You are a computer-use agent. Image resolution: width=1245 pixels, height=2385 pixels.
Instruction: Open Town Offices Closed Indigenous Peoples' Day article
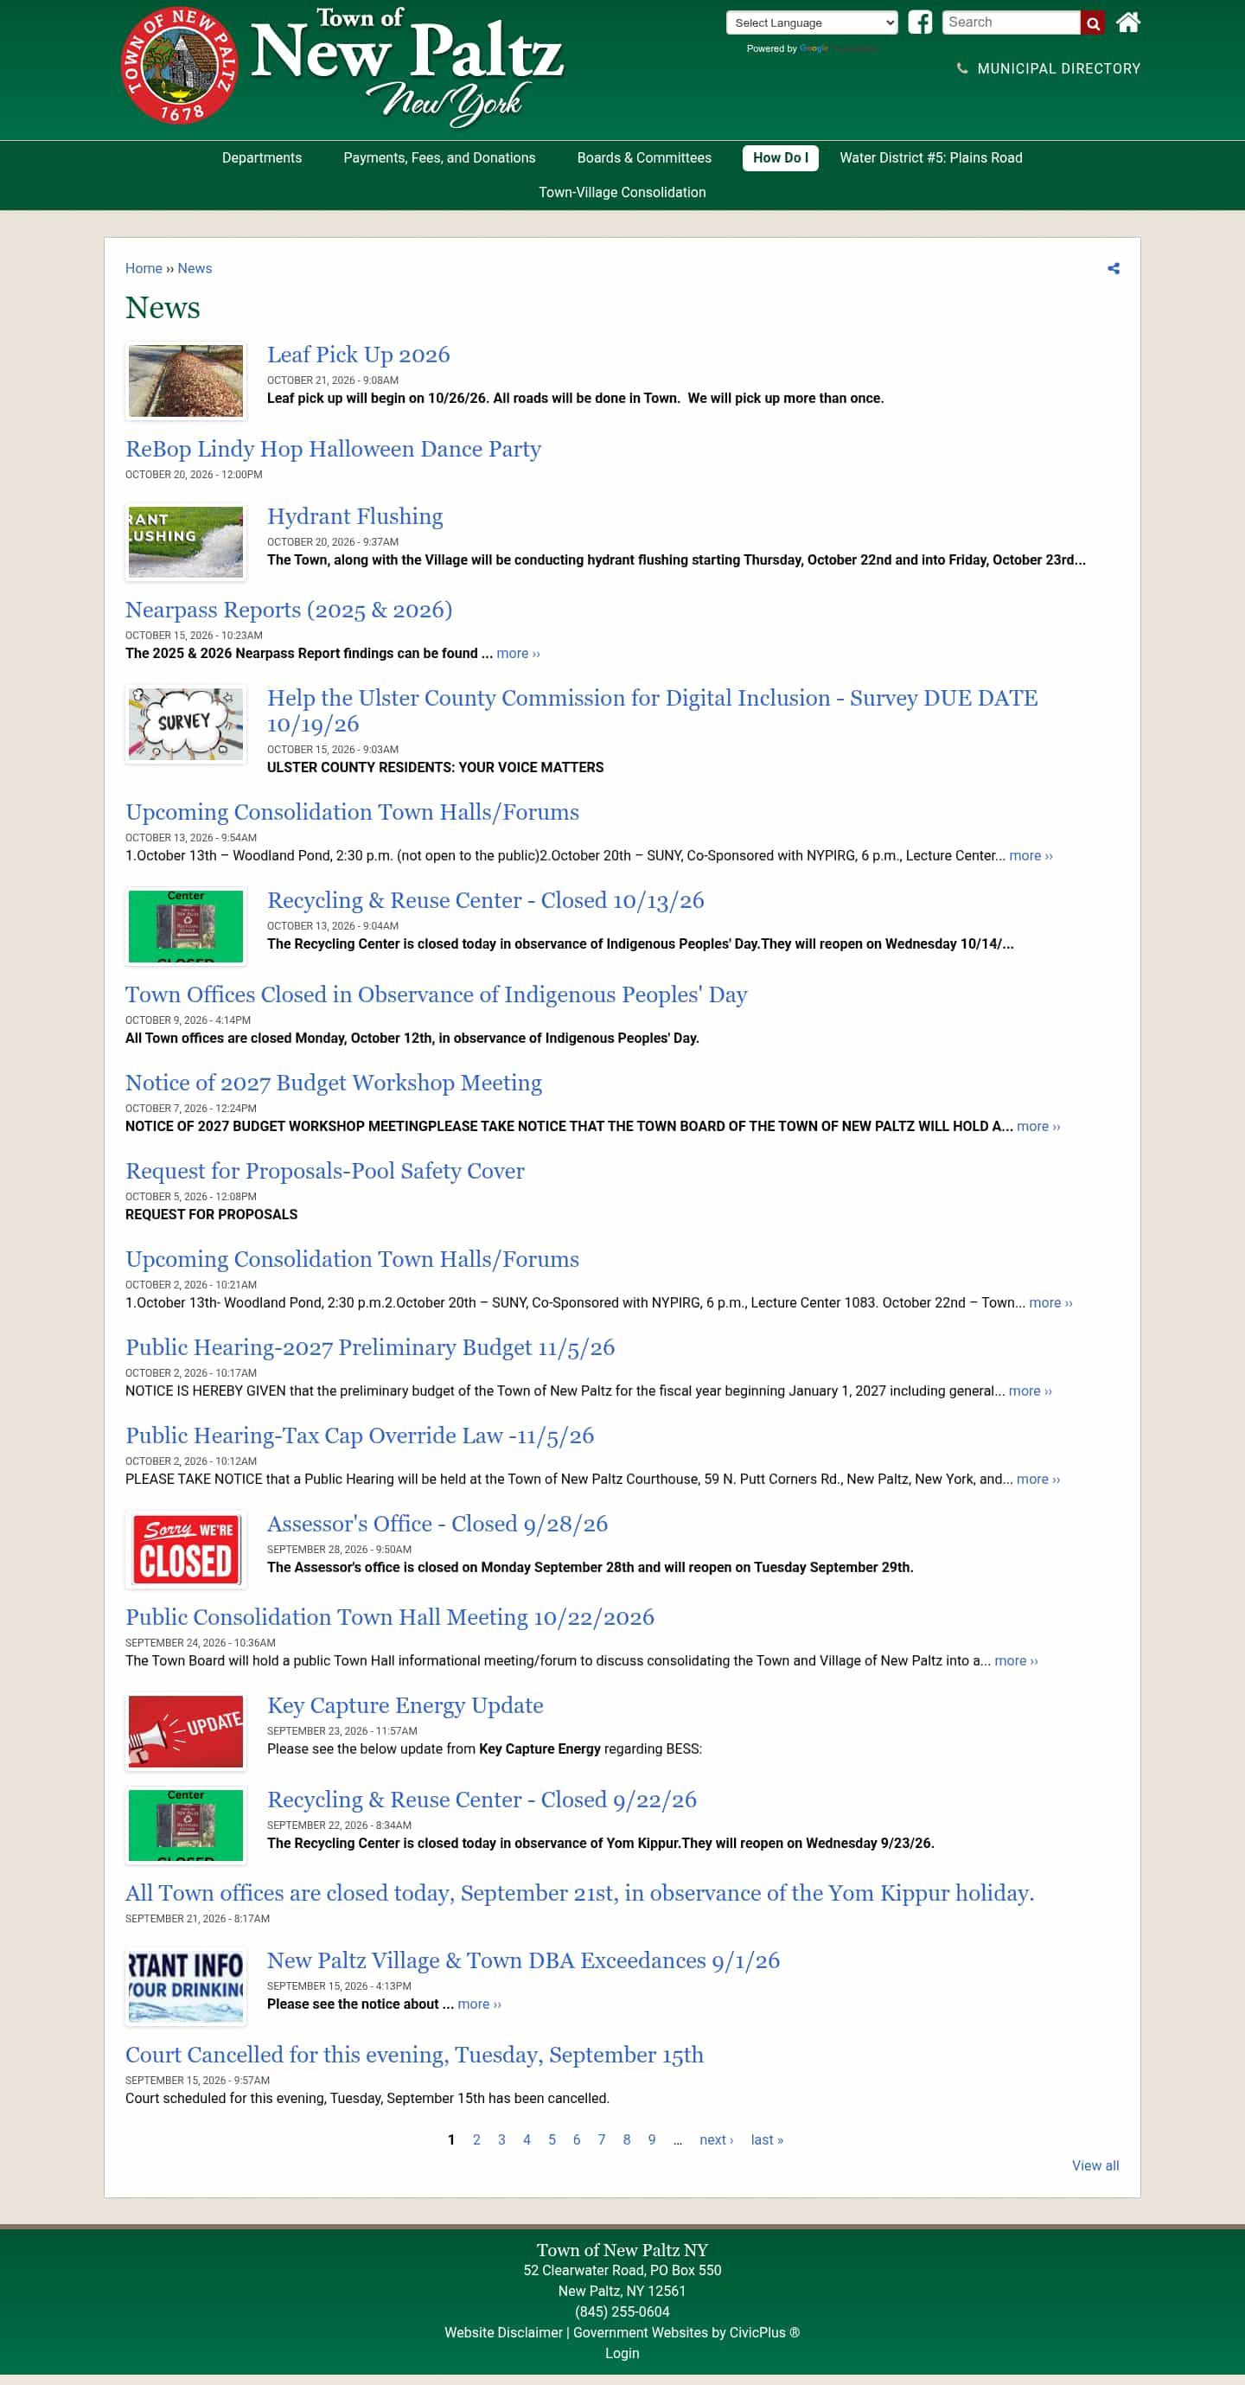pos(436,994)
